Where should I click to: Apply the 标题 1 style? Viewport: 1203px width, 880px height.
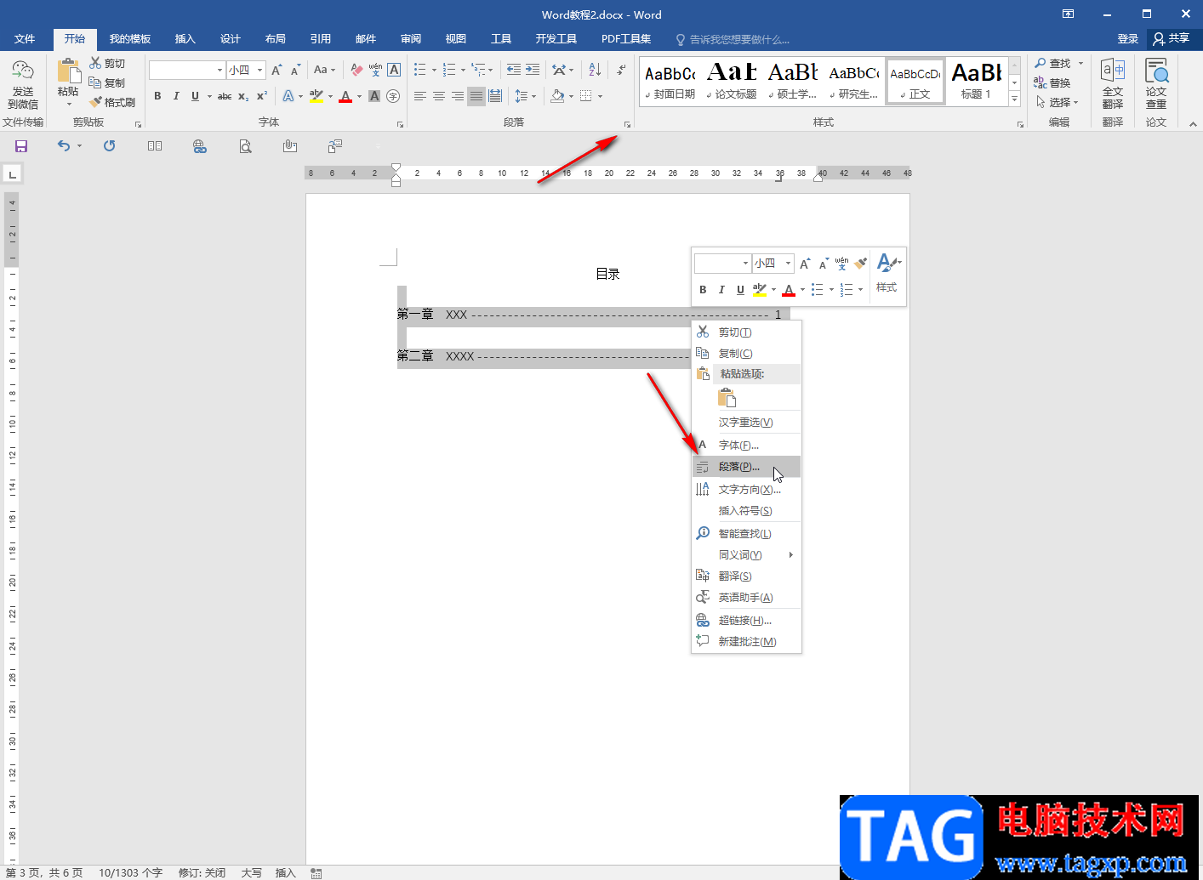977,82
